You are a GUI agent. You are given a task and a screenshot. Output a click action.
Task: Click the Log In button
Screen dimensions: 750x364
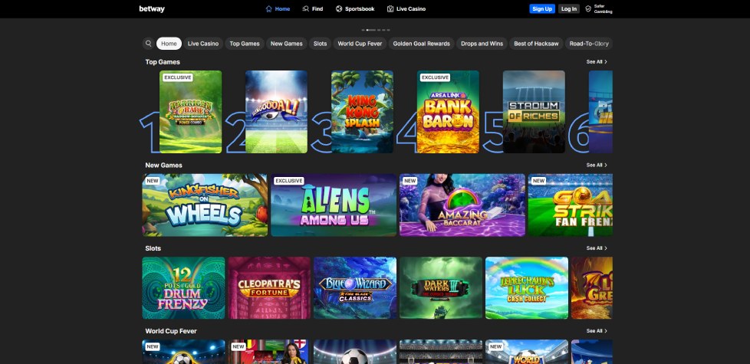click(x=569, y=8)
